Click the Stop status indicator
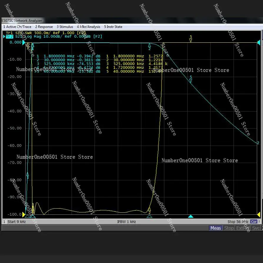The width and height of the screenshot is (263, 263). point(229,228)
